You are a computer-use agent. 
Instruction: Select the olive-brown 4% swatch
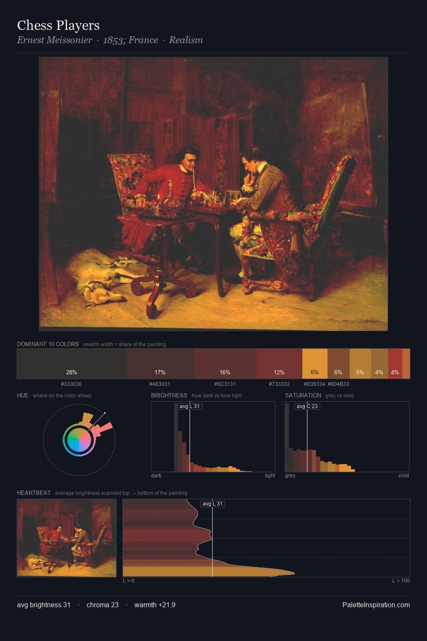tap(380, 364)
